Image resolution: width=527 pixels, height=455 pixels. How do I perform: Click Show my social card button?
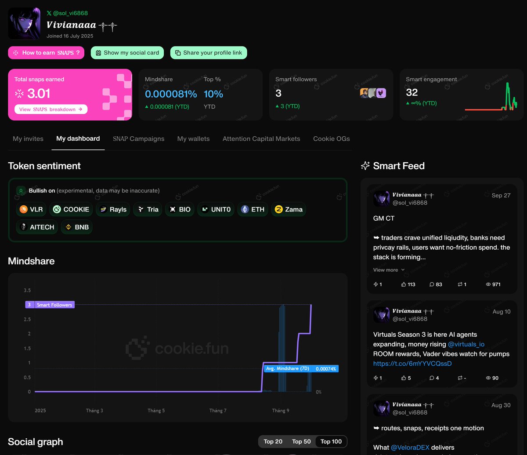point(127,53)
